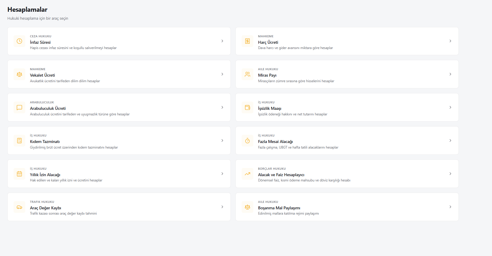Select the Harç Ücreti title

268,42
